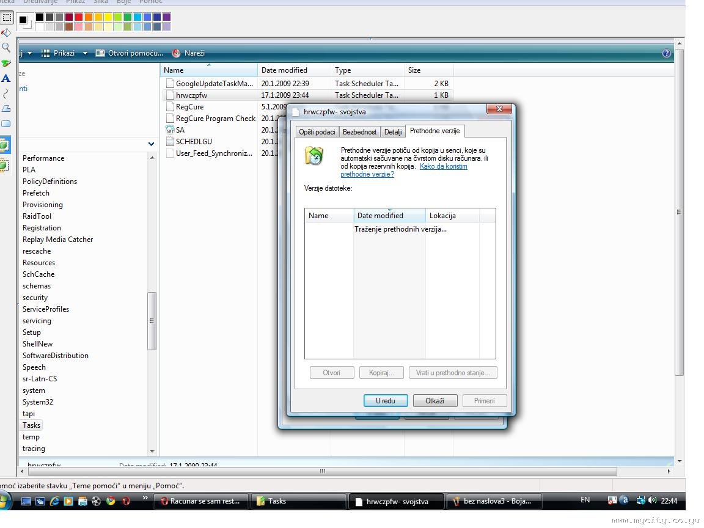The image size is (704, 528).
Task: Open Windows Media Player quick launch icon
Action: point(68,501)
